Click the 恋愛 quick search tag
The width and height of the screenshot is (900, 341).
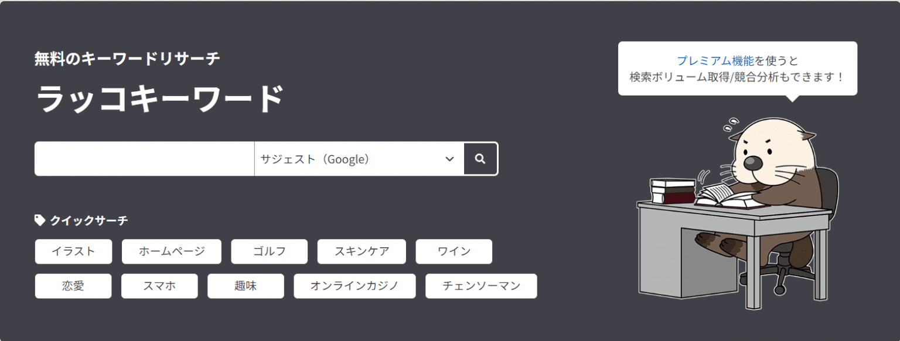73,286
